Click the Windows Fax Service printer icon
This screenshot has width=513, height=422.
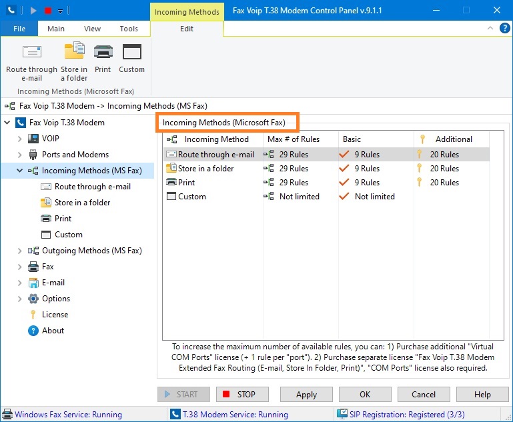(x=7, y=415)
